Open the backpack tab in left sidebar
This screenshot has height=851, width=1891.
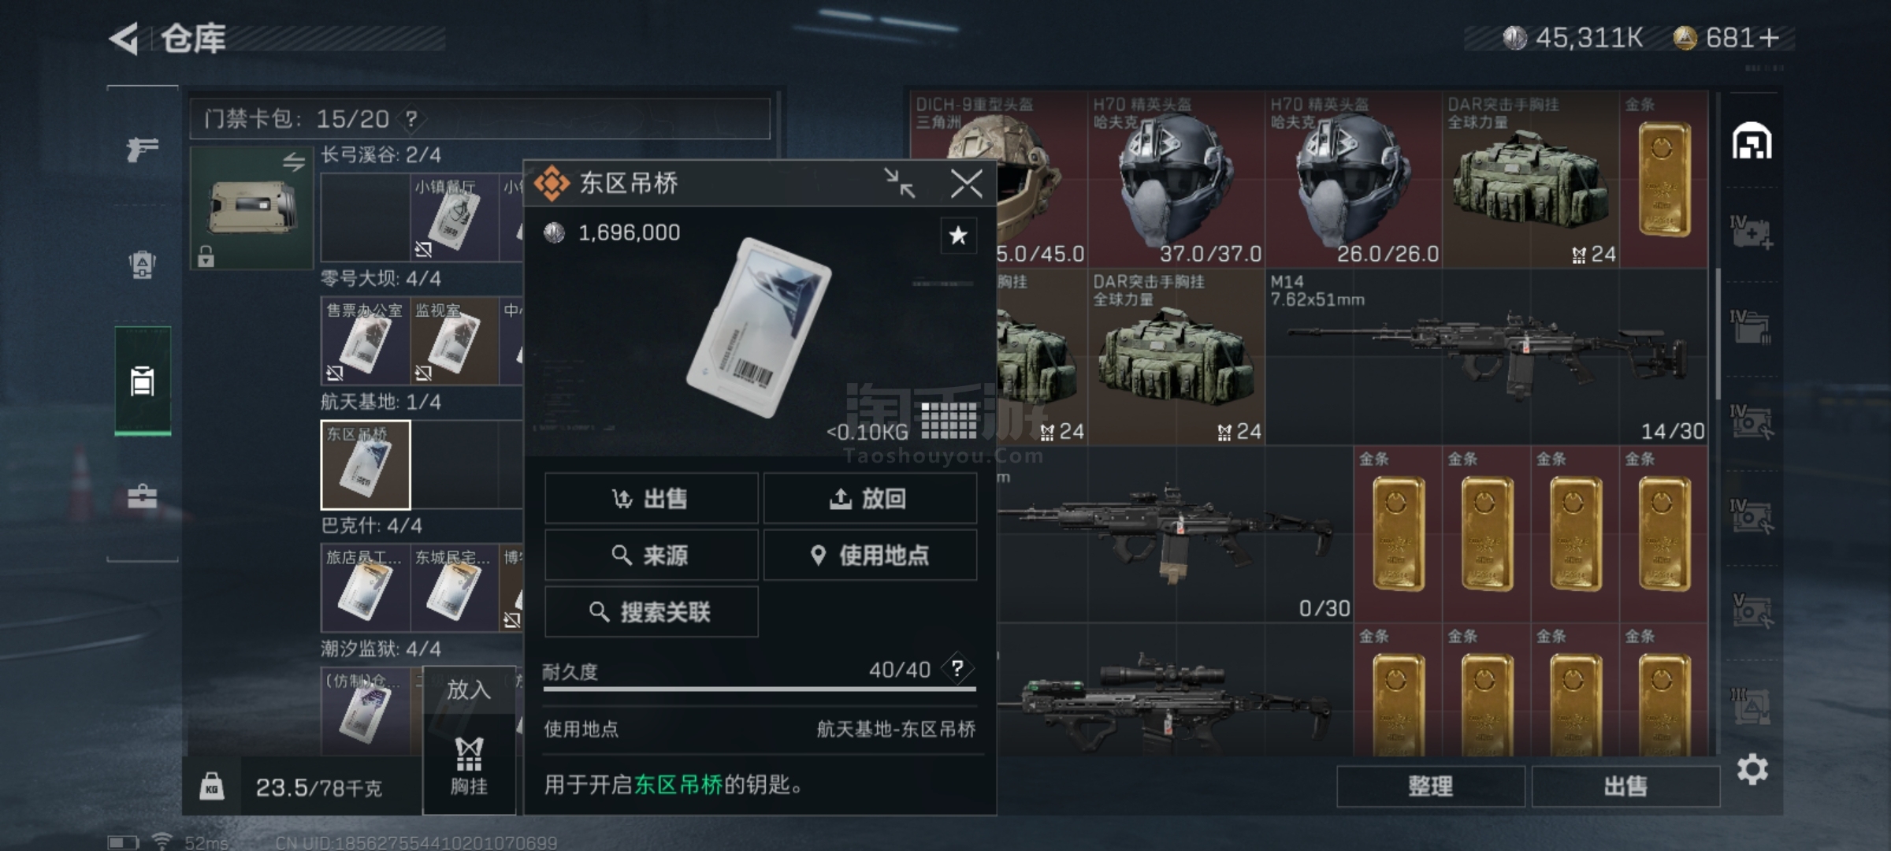[x=143, y=264]
